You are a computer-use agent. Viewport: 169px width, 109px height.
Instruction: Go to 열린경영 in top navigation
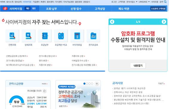78,2
